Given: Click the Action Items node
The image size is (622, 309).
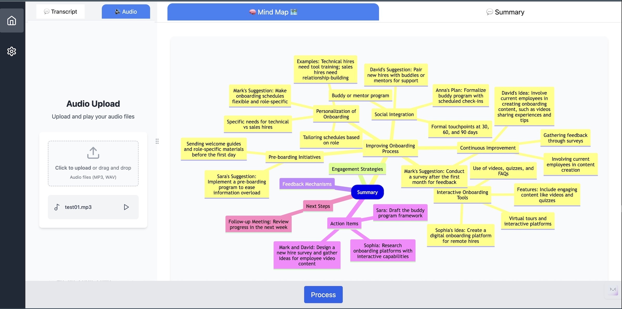Looking at the screenshot, I should coord(344,223).
